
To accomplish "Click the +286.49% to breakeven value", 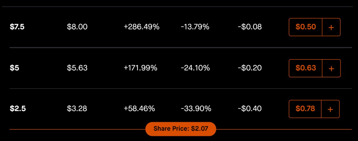I will point(142,27).
